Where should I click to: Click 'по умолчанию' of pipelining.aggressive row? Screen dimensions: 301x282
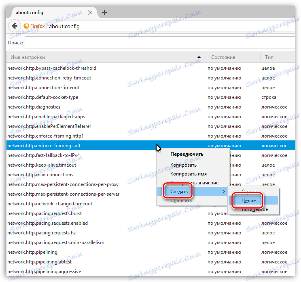tap(224, 272)
